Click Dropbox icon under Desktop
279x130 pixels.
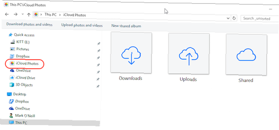click(11, 101)
